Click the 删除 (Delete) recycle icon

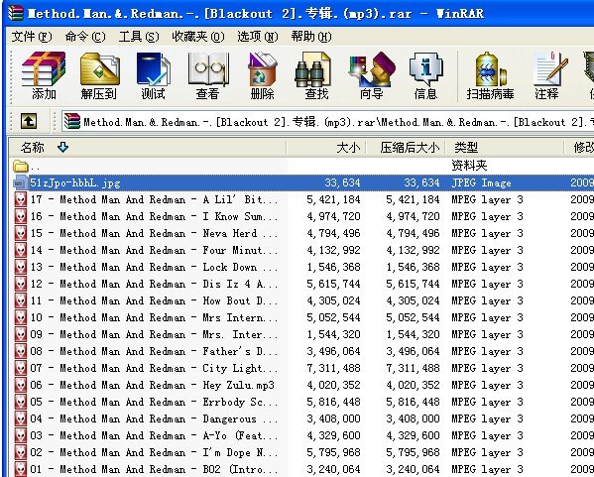click(262, 76)
